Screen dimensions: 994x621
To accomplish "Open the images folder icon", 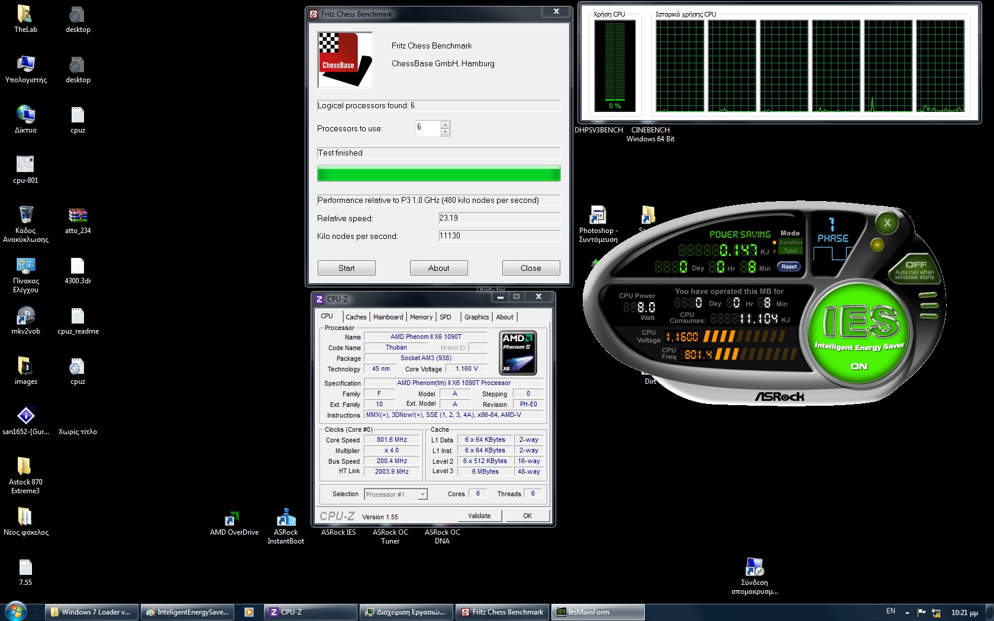I will click(x=25, y=370).
